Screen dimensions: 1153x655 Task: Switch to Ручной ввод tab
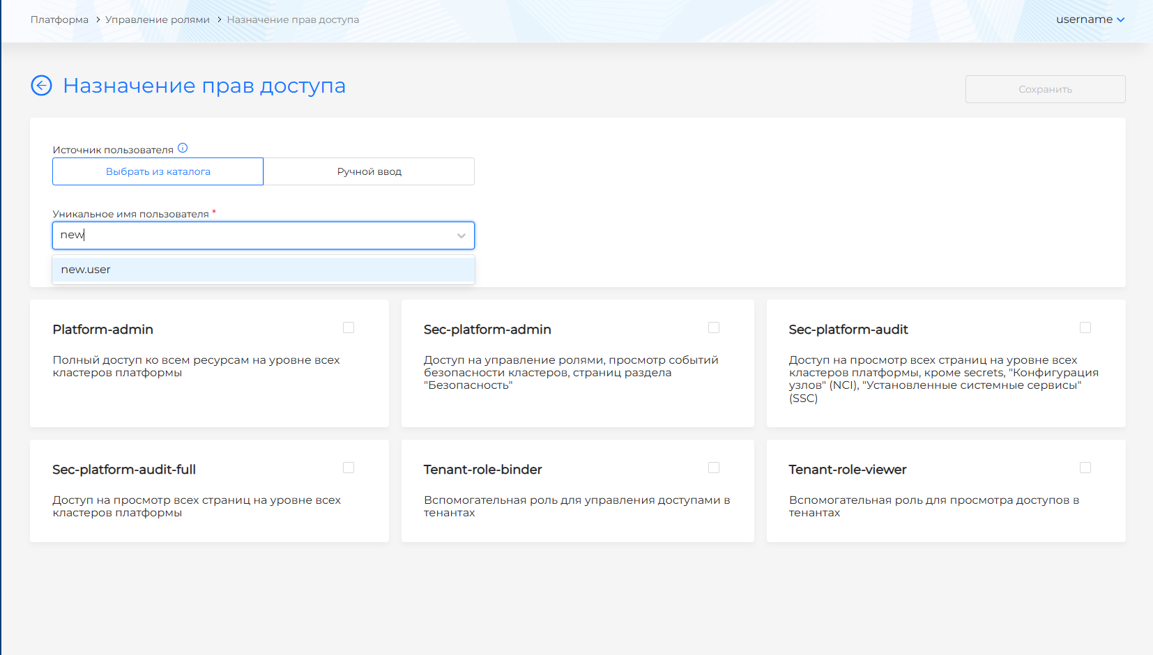coord(369,171)
